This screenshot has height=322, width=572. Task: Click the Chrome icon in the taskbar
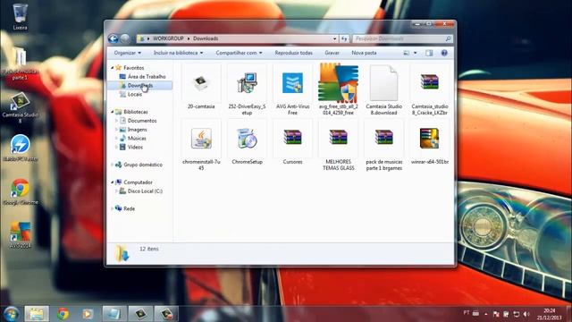point(63,314)
